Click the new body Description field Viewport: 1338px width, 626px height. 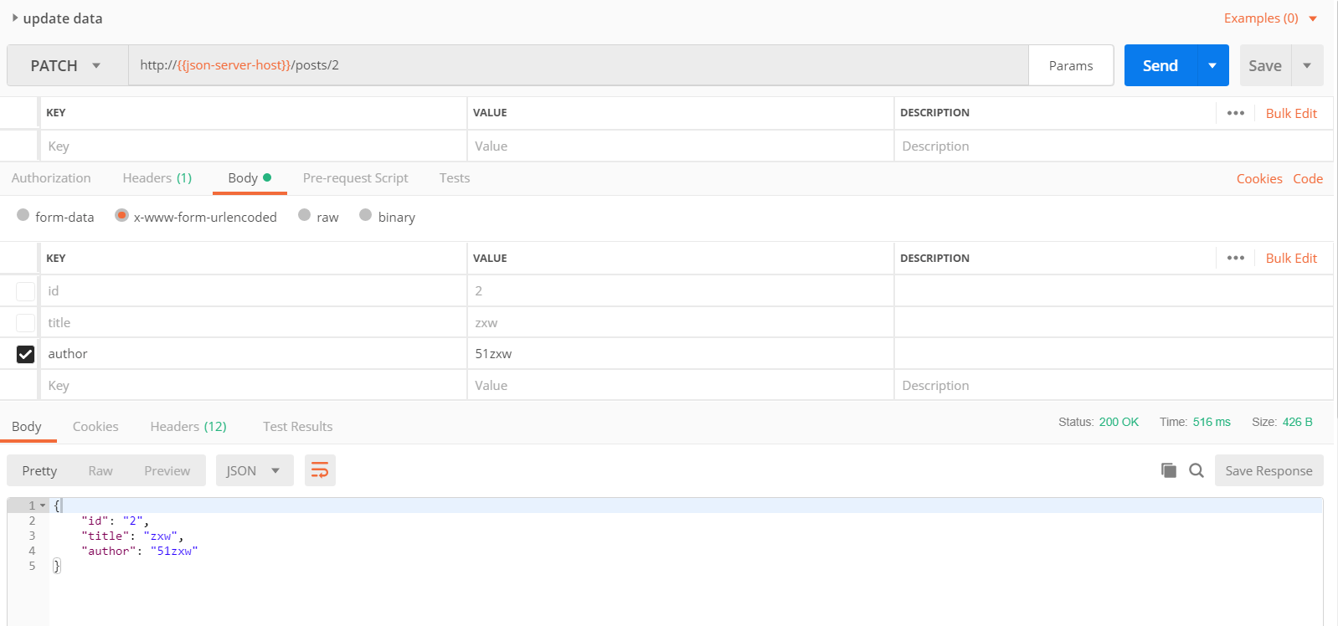1114,386
